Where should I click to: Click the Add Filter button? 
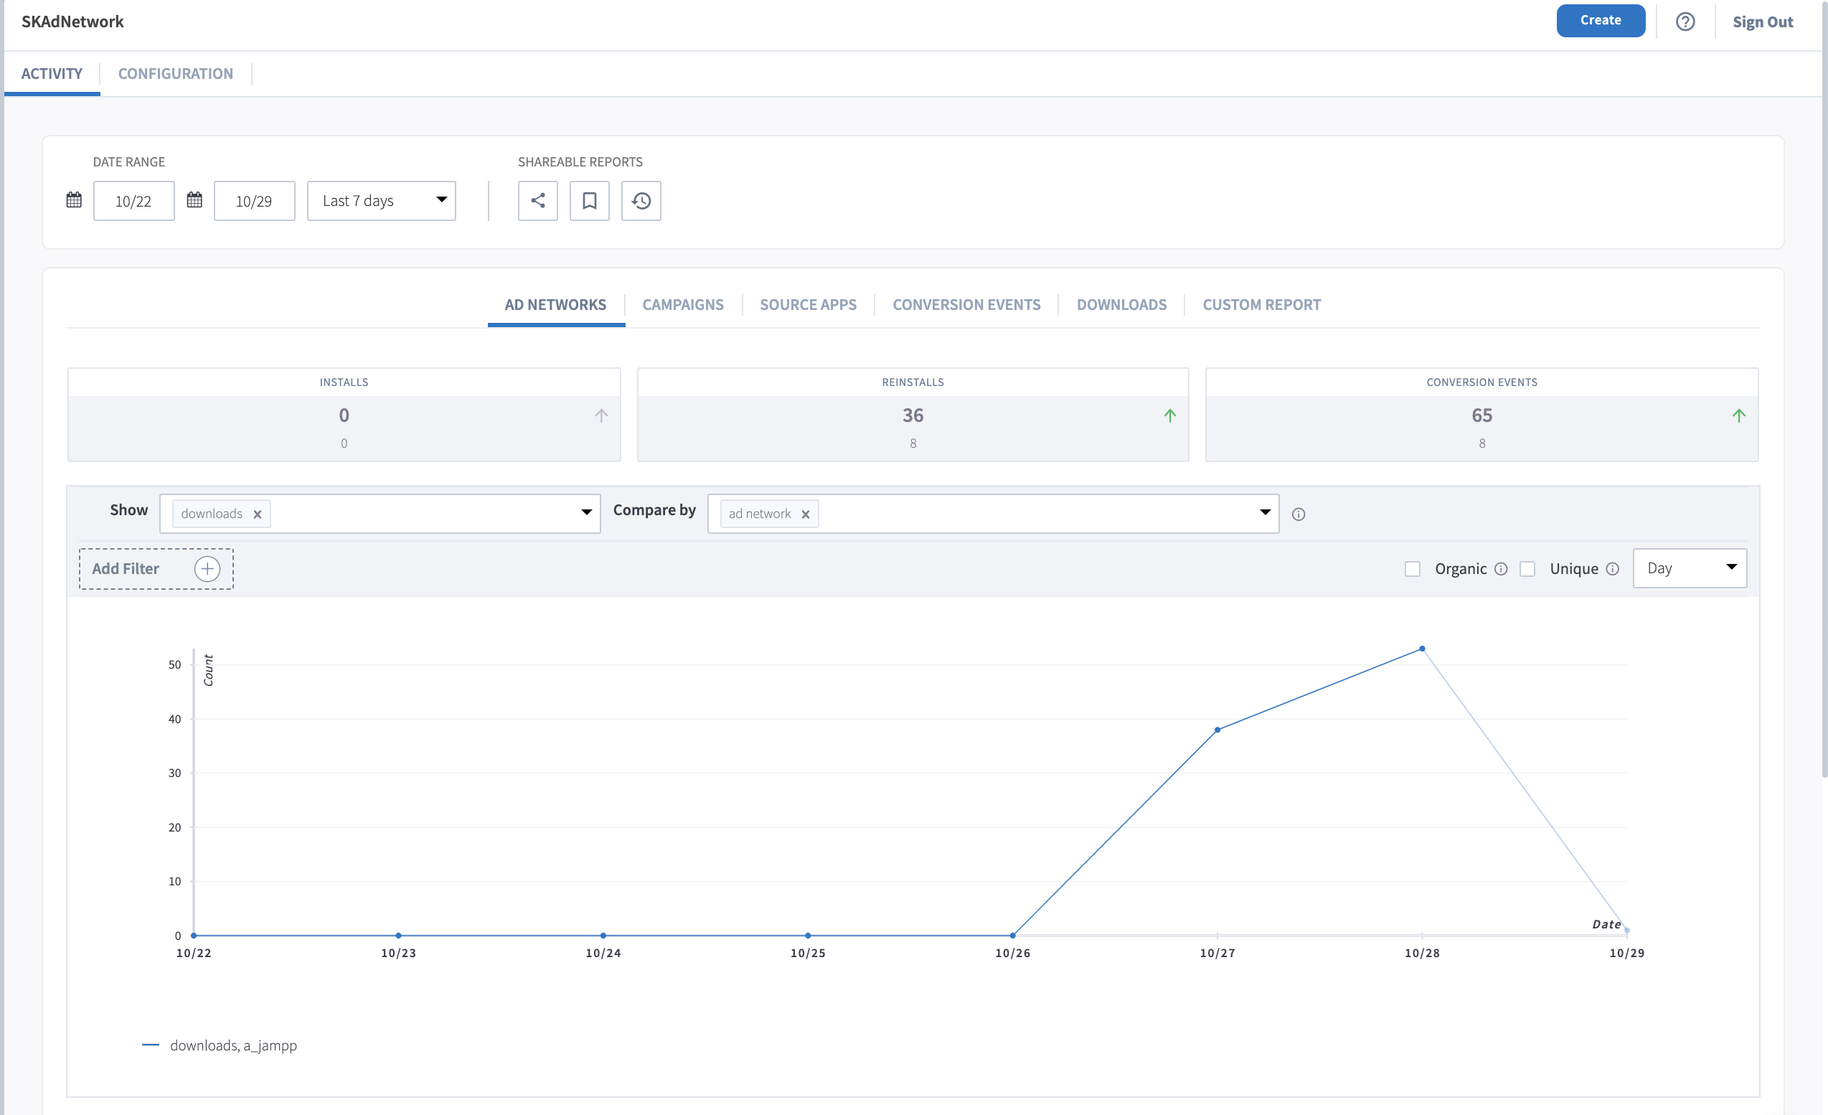(x=156, y=569)
